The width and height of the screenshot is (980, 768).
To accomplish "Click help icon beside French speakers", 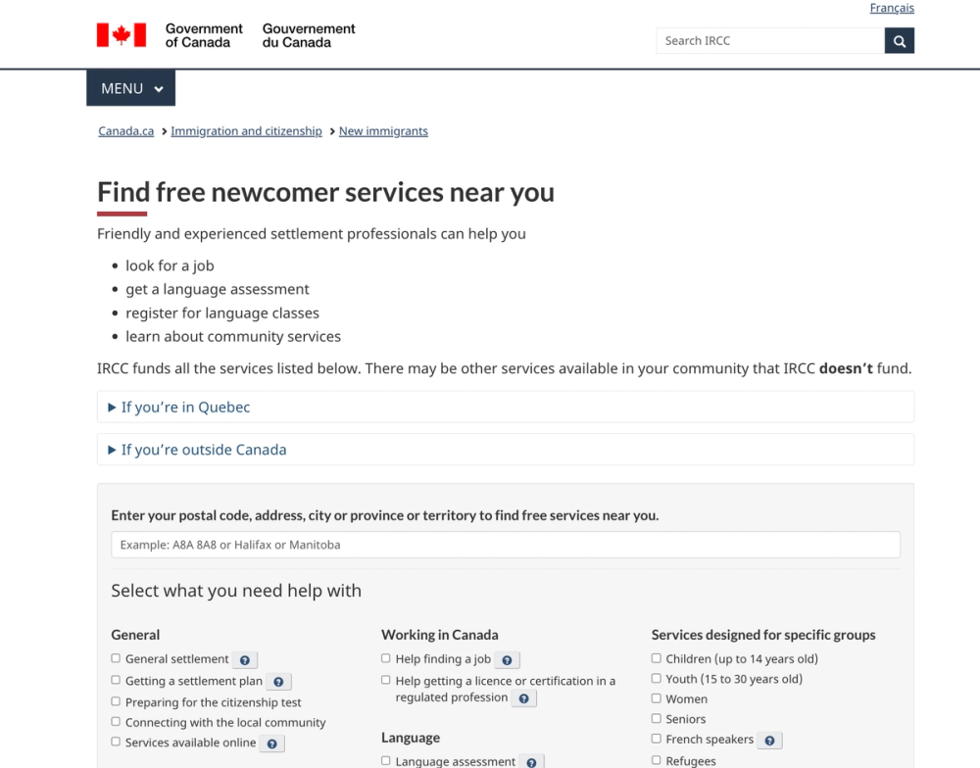I will click(769, 741).
